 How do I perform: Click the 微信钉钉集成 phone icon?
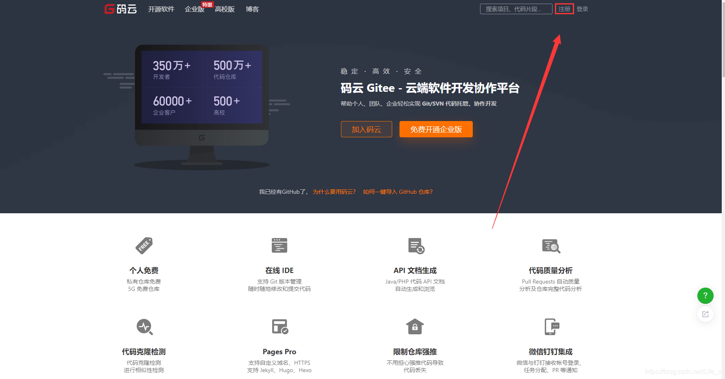[x=552, y=327]
